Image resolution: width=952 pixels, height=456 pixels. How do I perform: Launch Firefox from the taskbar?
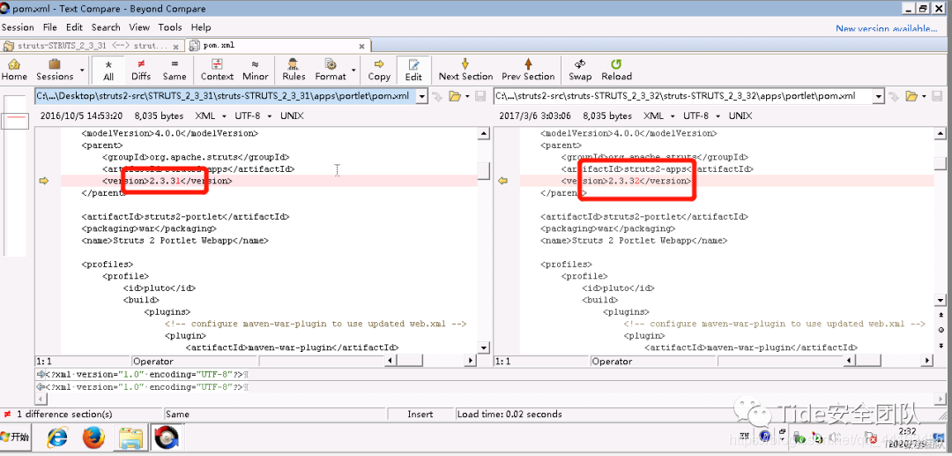94,437
